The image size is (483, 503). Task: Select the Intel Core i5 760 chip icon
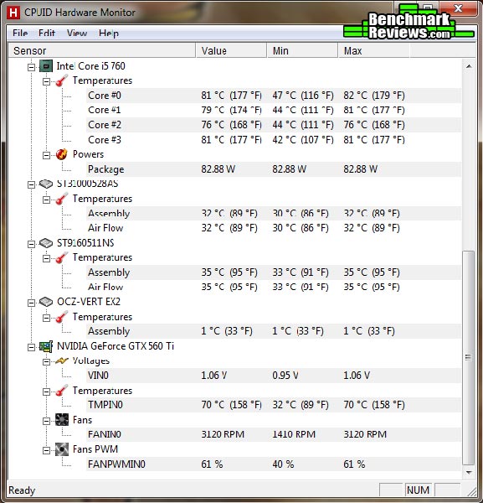tap(46, 66)
